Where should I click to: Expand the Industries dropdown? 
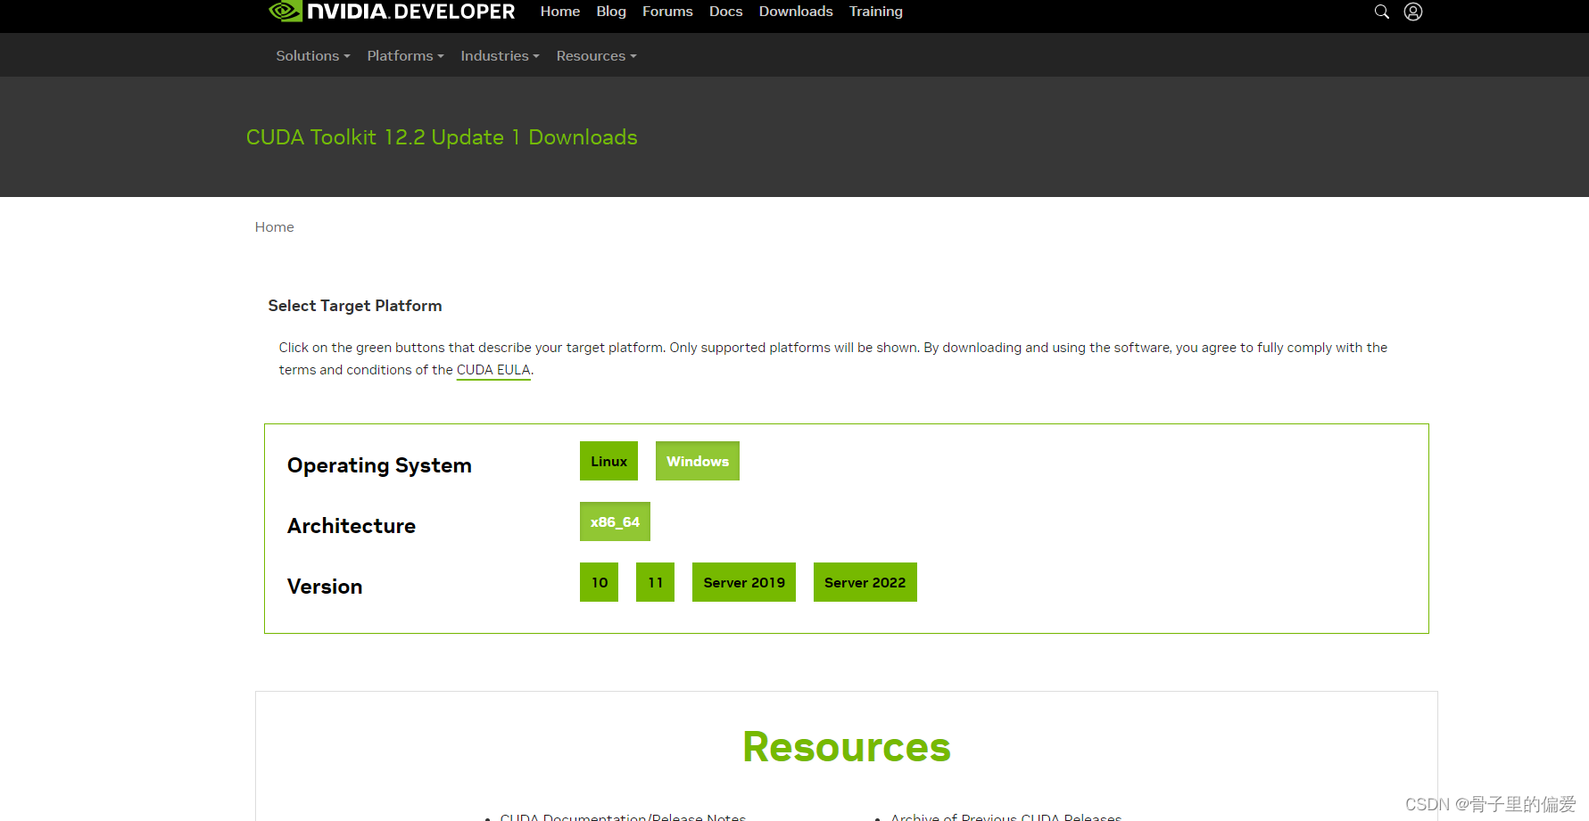coord(500,55)
